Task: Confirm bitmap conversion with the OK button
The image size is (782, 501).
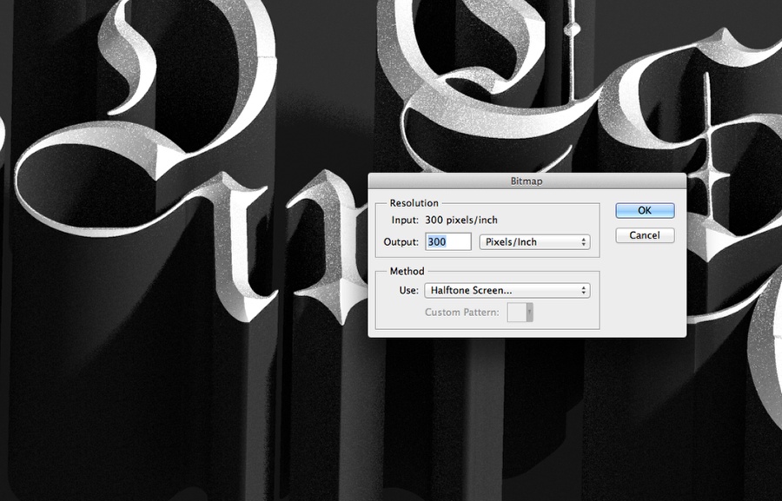Action: [644, 210]
